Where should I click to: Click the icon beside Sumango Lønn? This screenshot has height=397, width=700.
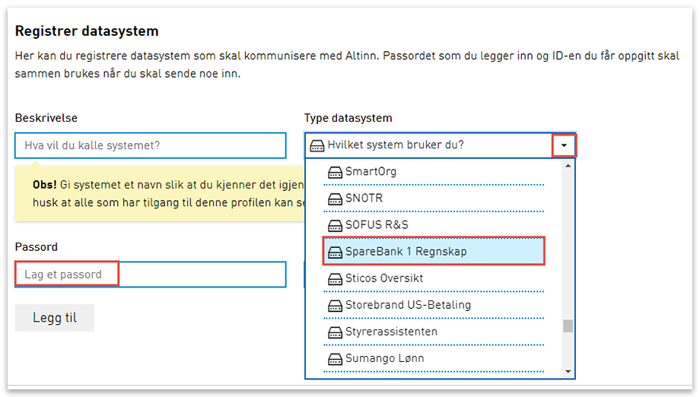335,359
